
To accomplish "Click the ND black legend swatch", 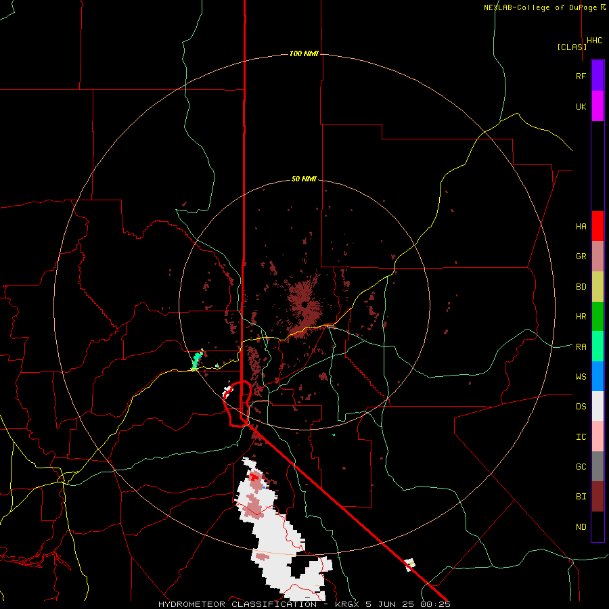I will click(597, 526).
